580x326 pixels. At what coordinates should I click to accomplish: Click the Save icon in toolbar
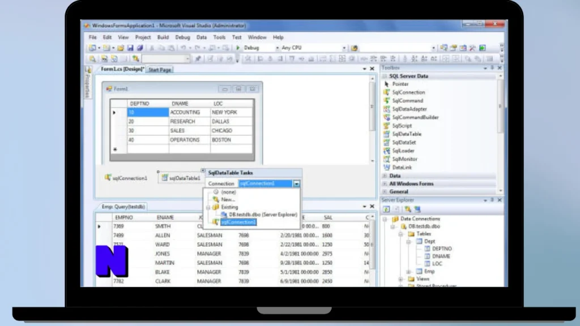point(130,48)
